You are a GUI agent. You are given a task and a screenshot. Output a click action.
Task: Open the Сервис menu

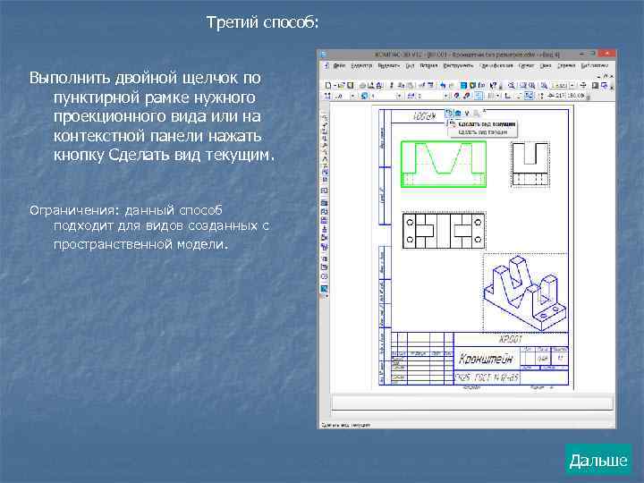[526, 65]
